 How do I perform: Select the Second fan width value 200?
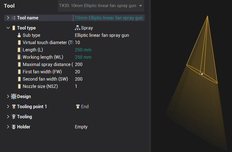pos(79,79)
